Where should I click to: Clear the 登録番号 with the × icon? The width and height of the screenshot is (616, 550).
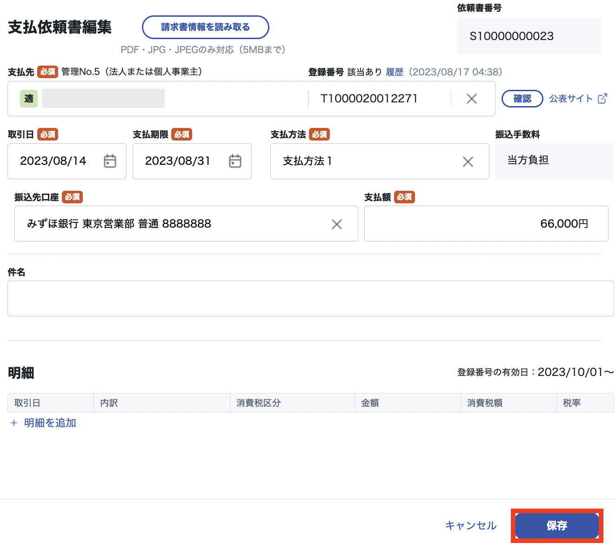[471, 99]
